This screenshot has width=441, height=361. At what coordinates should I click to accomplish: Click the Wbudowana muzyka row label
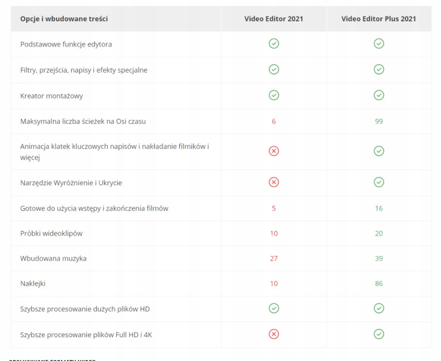point(53,258)
